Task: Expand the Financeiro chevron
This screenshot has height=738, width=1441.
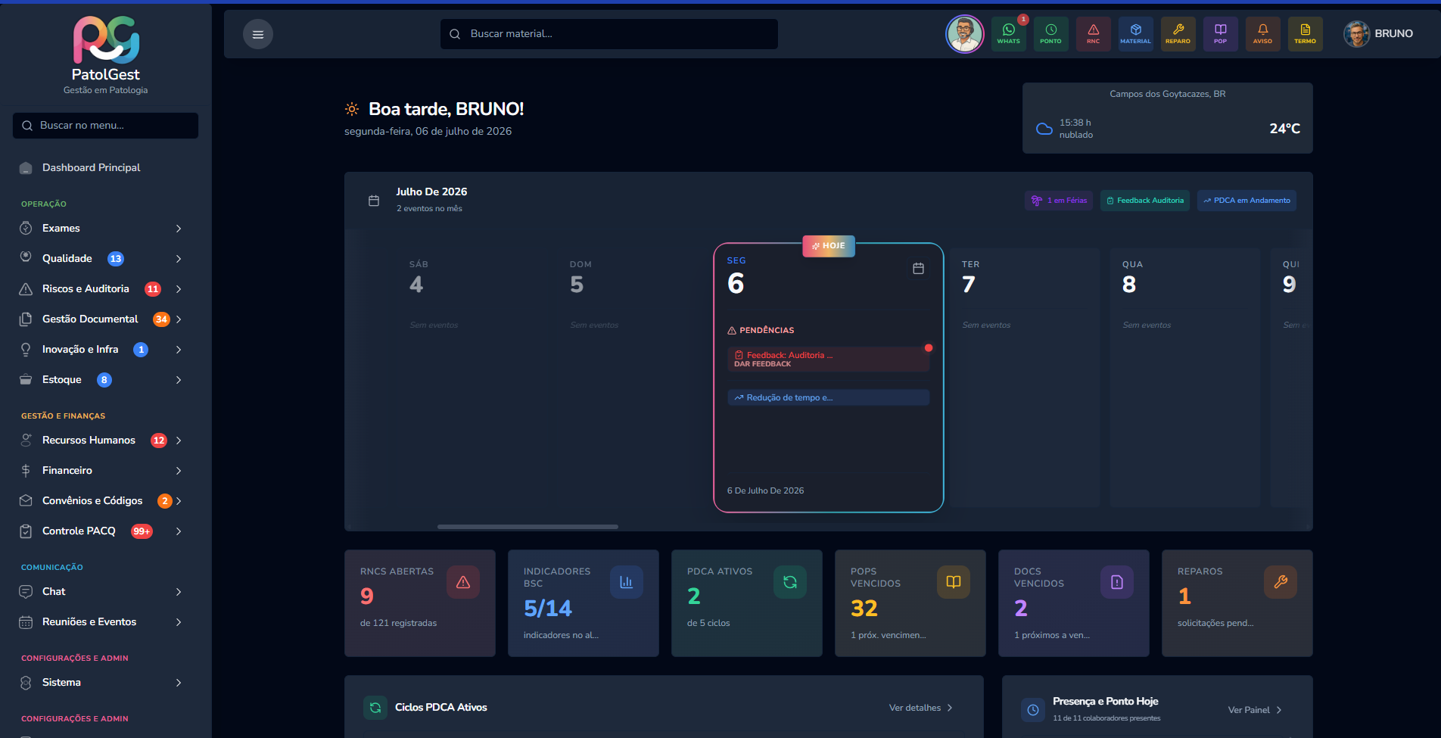Action: coord(179,471)
